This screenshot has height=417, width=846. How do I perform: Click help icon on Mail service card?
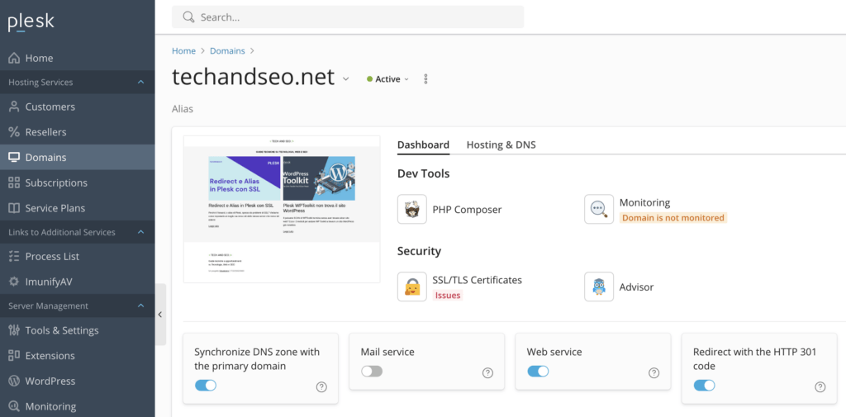[487, 372]
